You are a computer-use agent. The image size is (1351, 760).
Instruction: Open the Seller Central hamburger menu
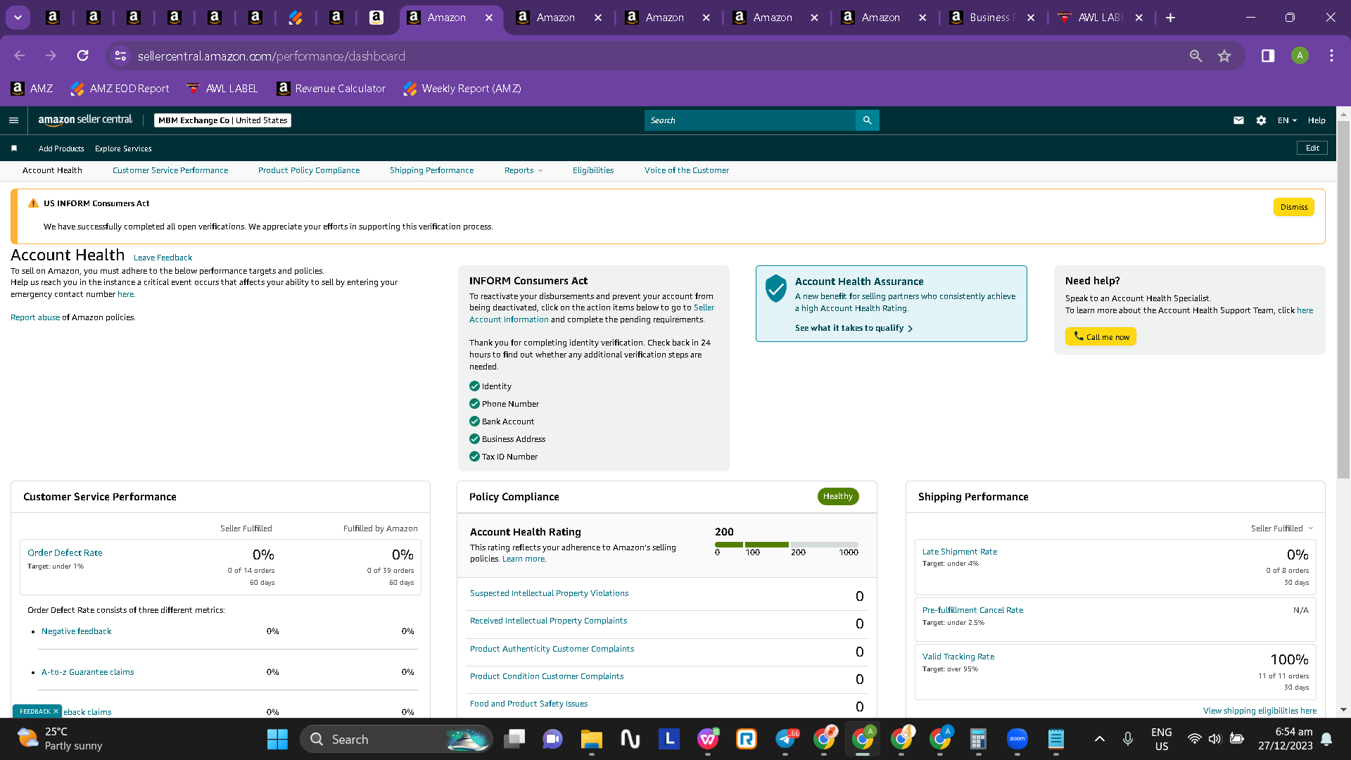point(13,120)
